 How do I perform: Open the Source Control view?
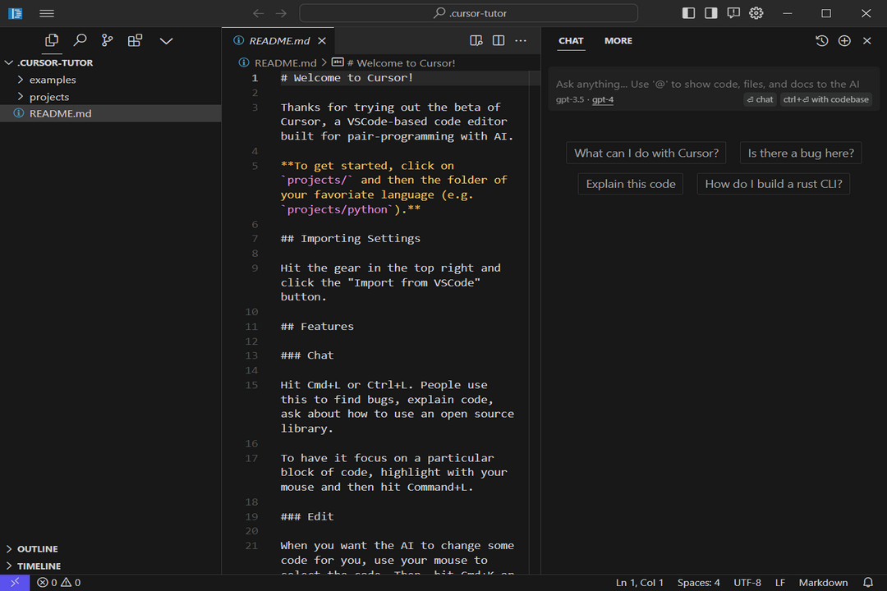coord(107,40)
